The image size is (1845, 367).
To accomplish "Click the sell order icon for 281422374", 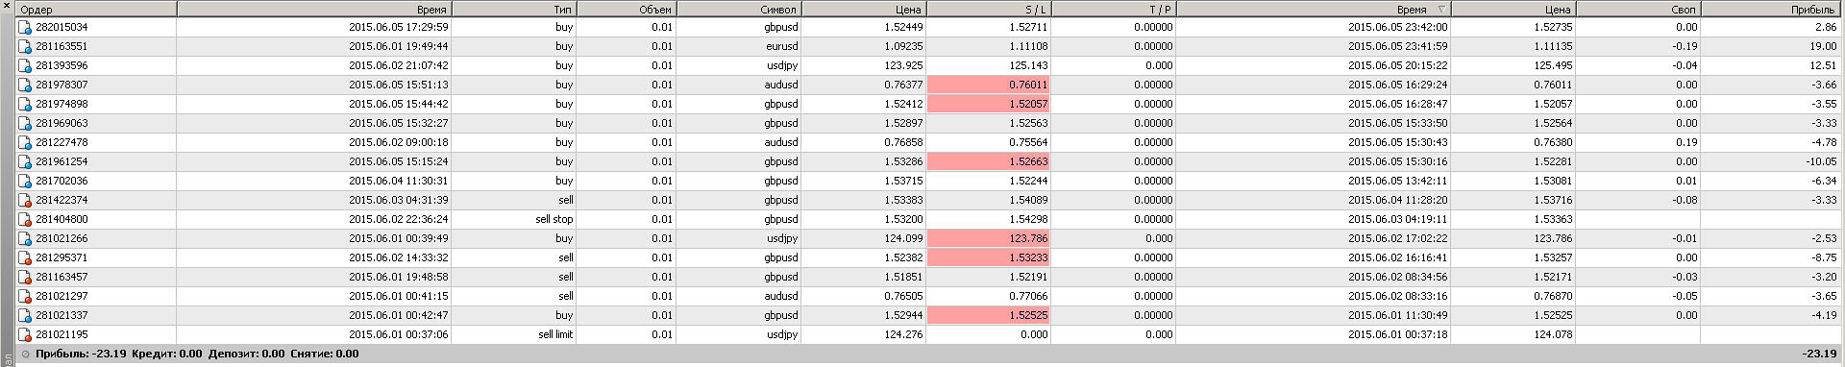I will pyautogui.click(x=25, y=201).
